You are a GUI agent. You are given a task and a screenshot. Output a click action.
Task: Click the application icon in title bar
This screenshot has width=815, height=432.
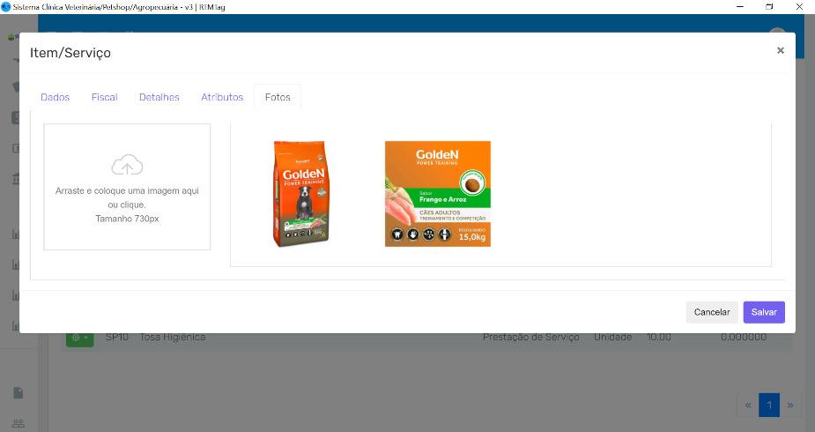pos(6,6)
